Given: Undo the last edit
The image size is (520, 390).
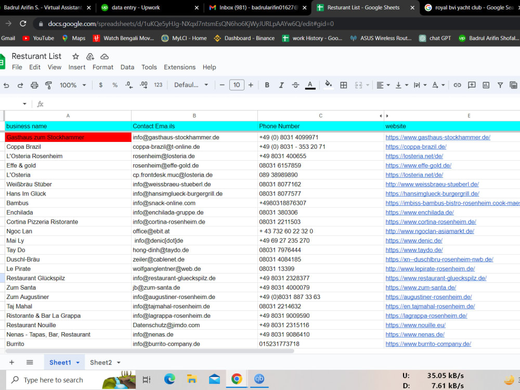Looking at the screenshot, I should pyautogui.click(x=6, y=85).
